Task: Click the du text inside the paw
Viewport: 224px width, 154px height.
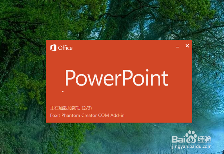Action: click(x=191, y=140)
